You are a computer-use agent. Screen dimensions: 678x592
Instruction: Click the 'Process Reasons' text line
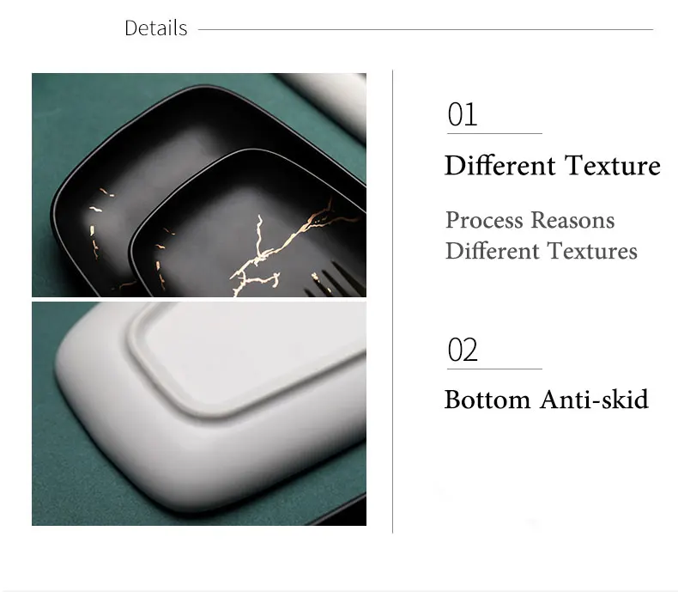(530, 220)
